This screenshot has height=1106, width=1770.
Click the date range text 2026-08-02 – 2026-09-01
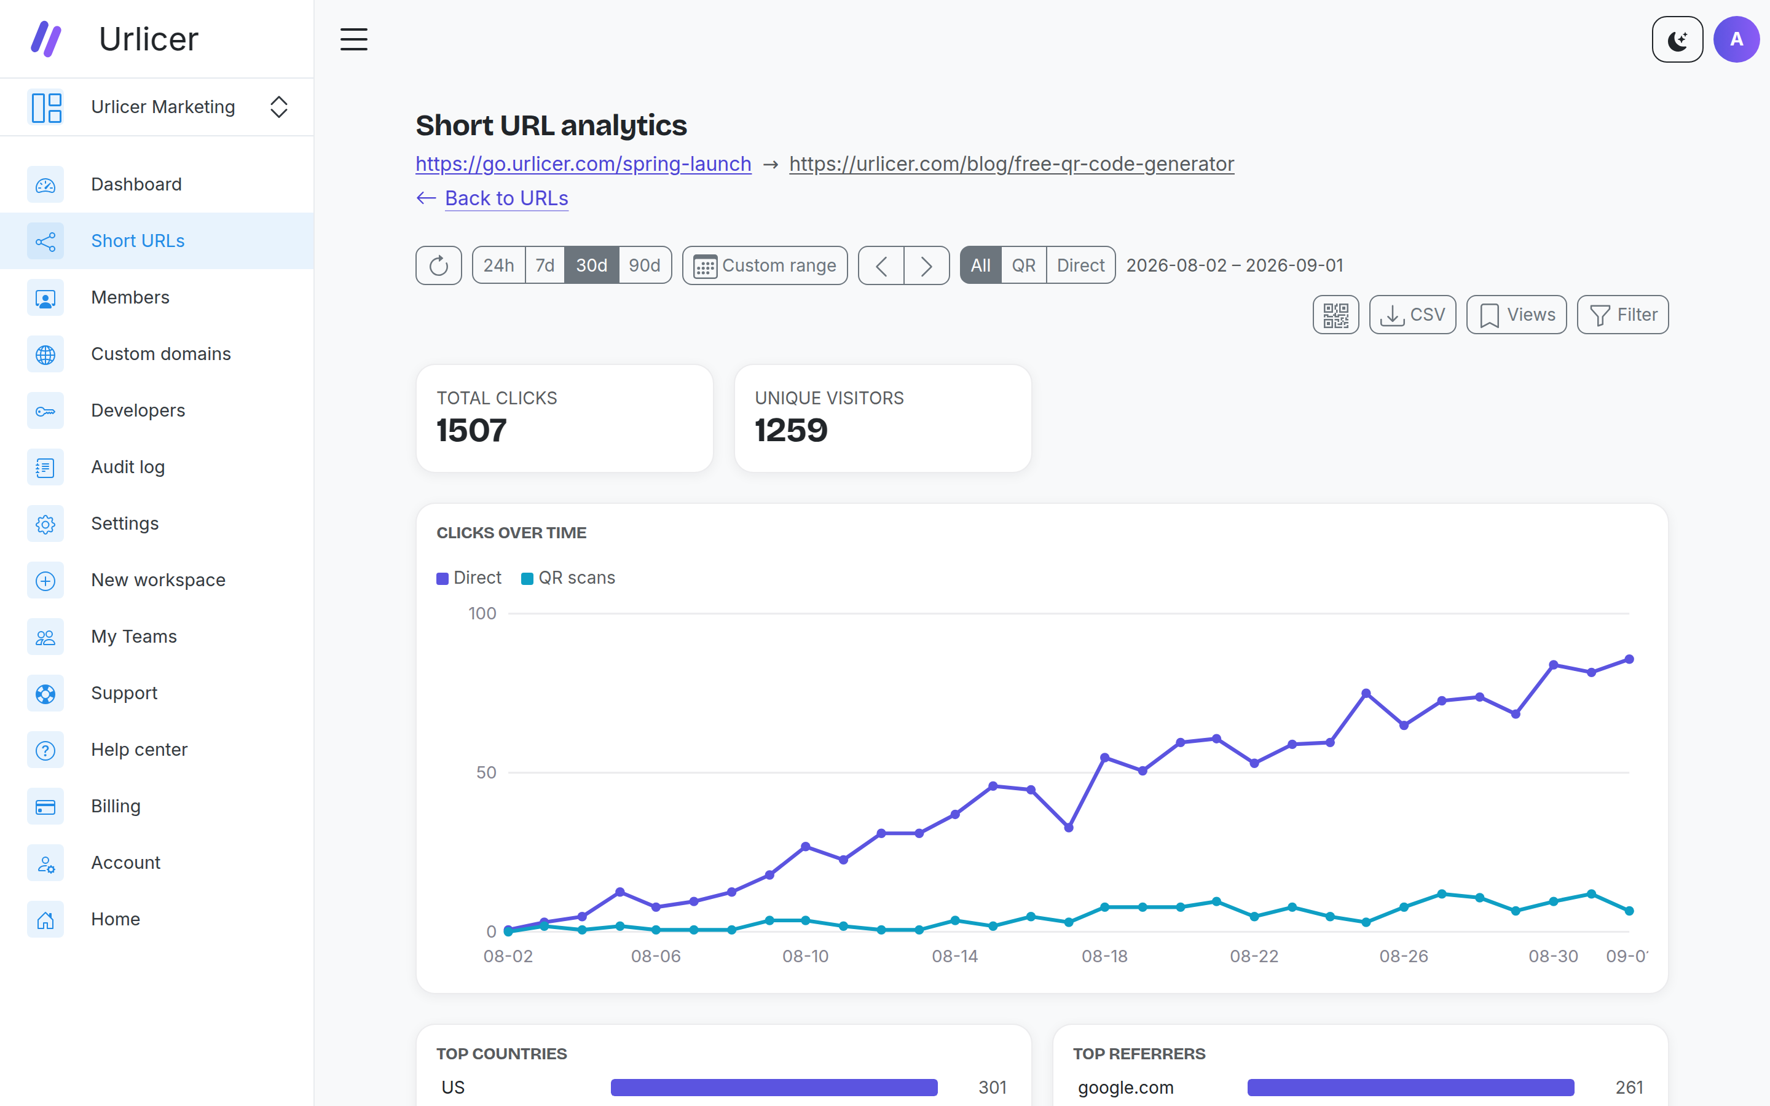coord(1235,265)
